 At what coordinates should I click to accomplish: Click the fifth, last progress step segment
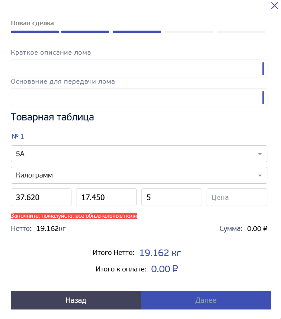tap(241, 31)
